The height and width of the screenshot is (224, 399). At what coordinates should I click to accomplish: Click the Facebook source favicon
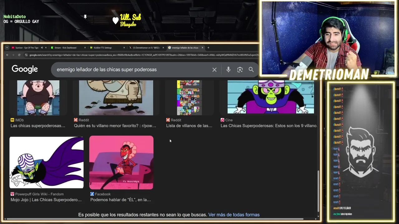[x=92, y=194]
